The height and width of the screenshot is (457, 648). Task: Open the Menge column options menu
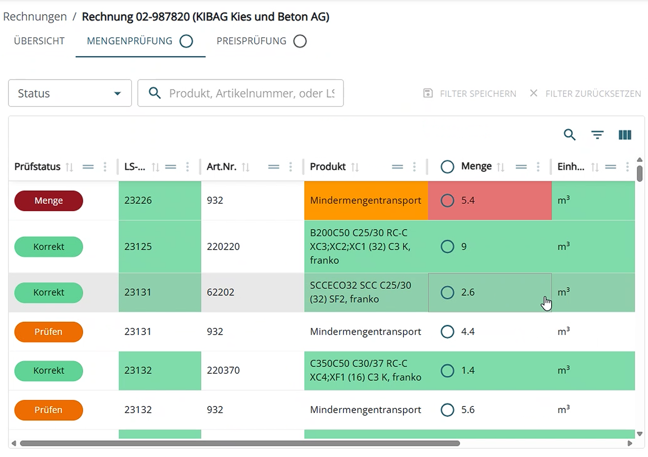[538, 167]
